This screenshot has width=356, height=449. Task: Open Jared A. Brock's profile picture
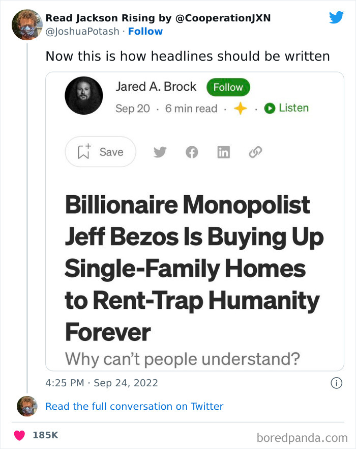click(83, 96)
